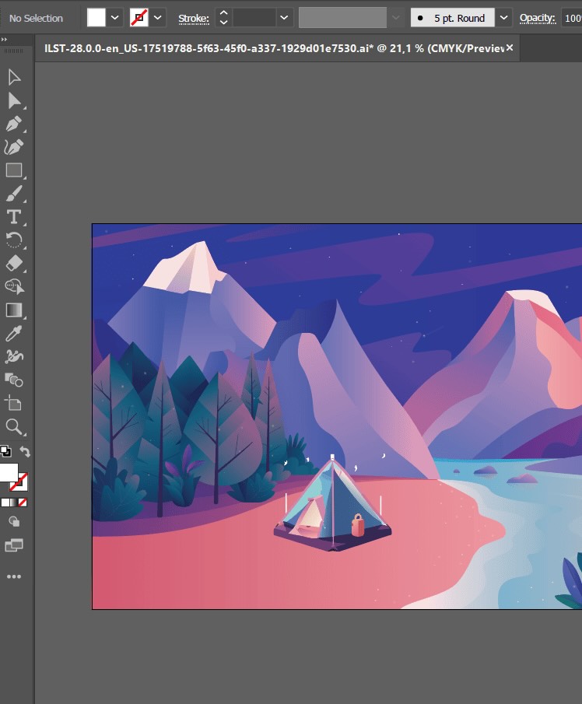Viewport: 582px width, 704px height.
Task: Change Screen Mode icon
Action: click(x=14, y=545)
